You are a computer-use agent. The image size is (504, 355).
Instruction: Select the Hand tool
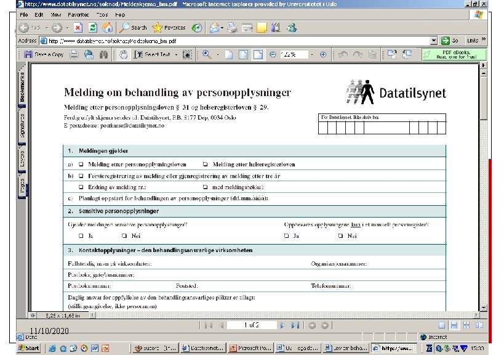124,54
